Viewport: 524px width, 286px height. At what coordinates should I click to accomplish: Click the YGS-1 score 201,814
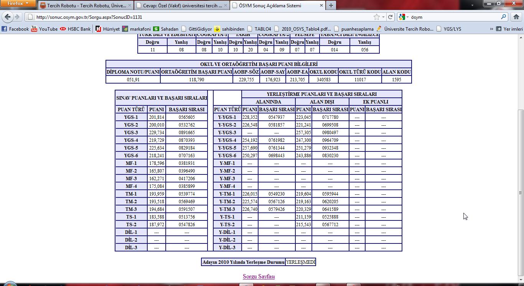coord(157,117)
